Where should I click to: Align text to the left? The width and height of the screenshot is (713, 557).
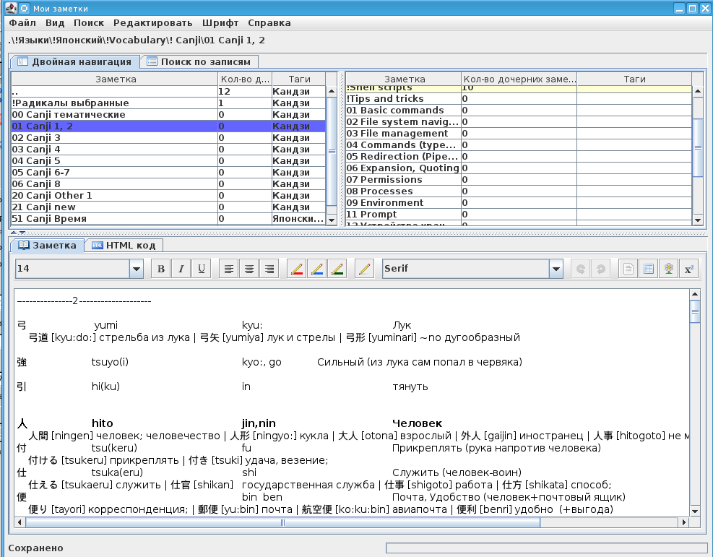point(229,269)
